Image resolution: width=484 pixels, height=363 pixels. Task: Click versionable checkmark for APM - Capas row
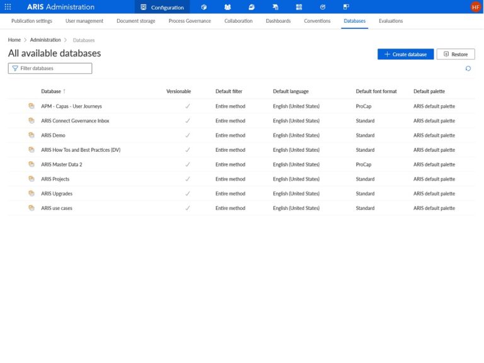tap(187, 106)
